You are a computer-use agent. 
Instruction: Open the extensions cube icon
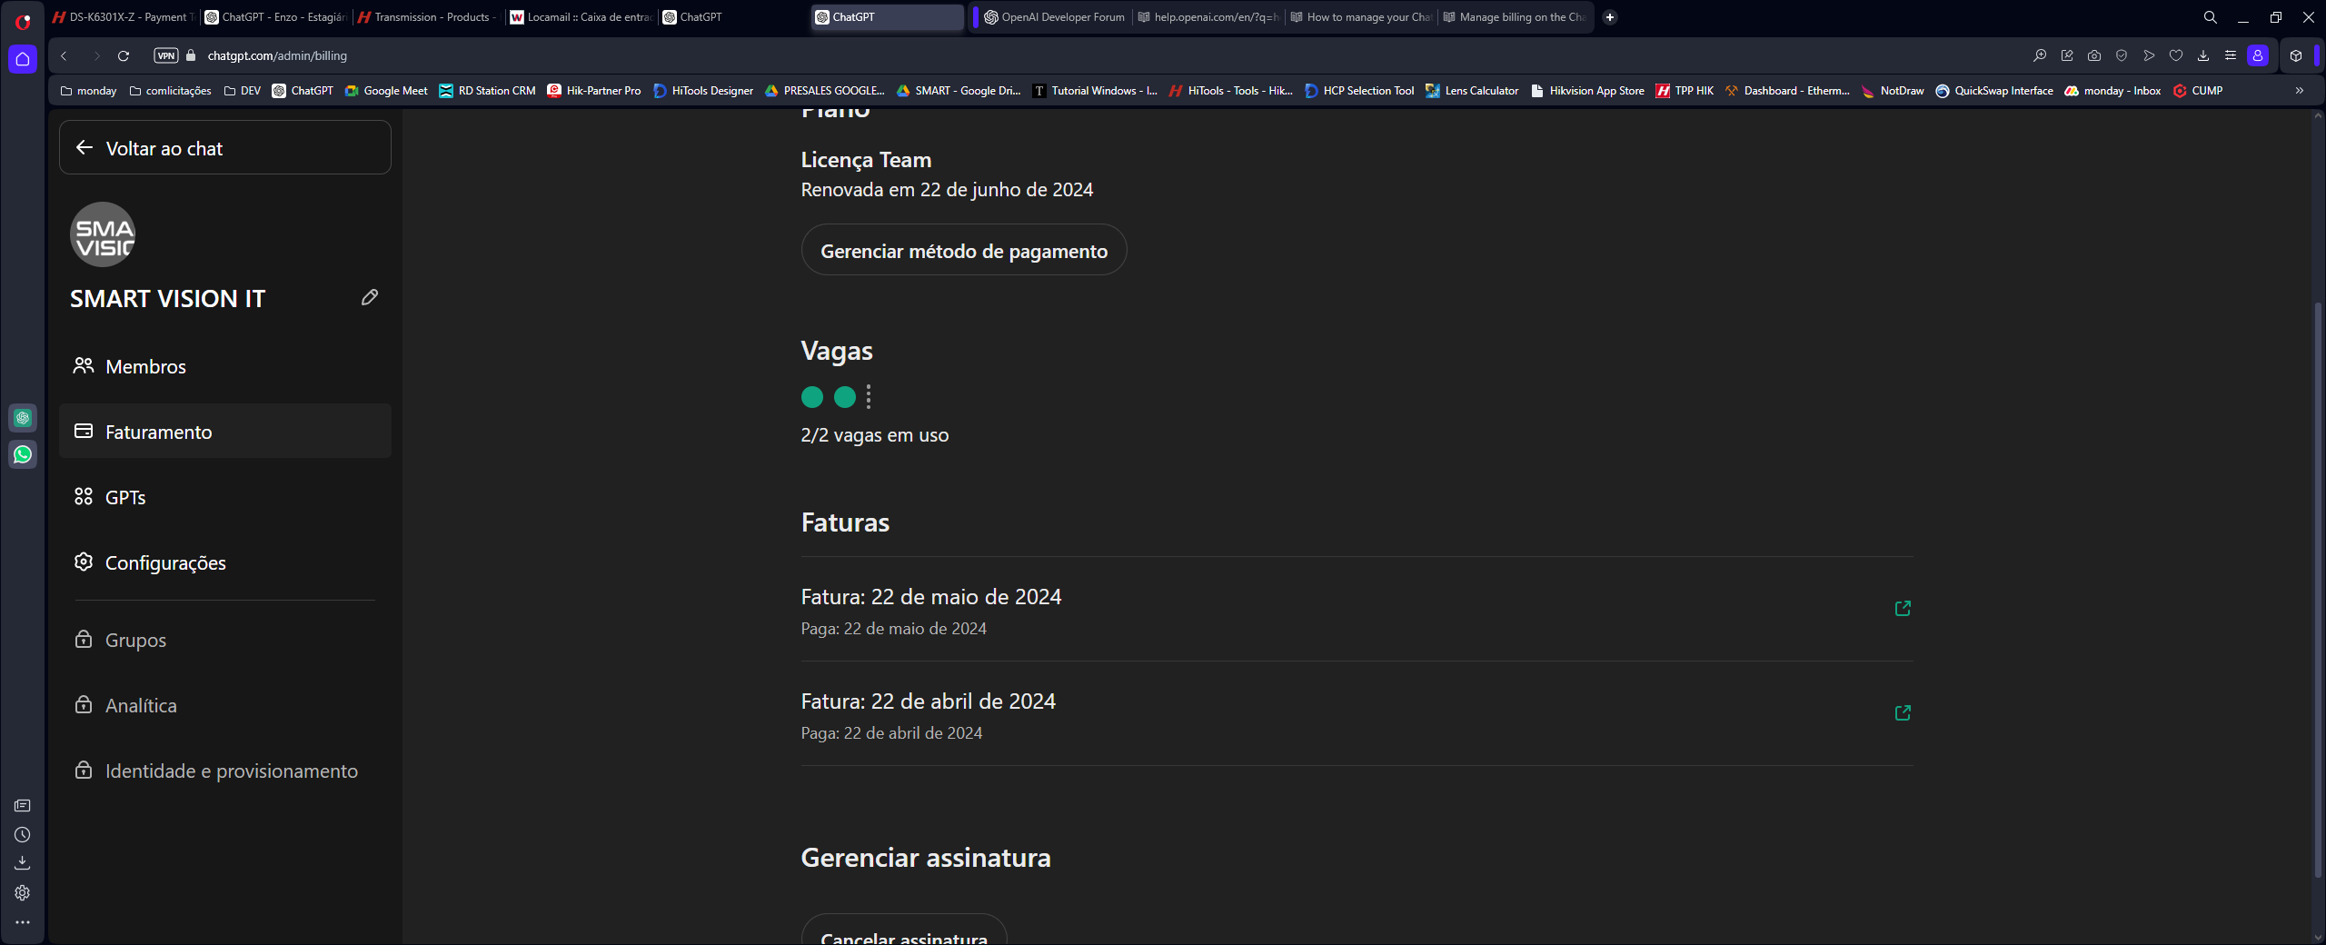[2296, 55]
